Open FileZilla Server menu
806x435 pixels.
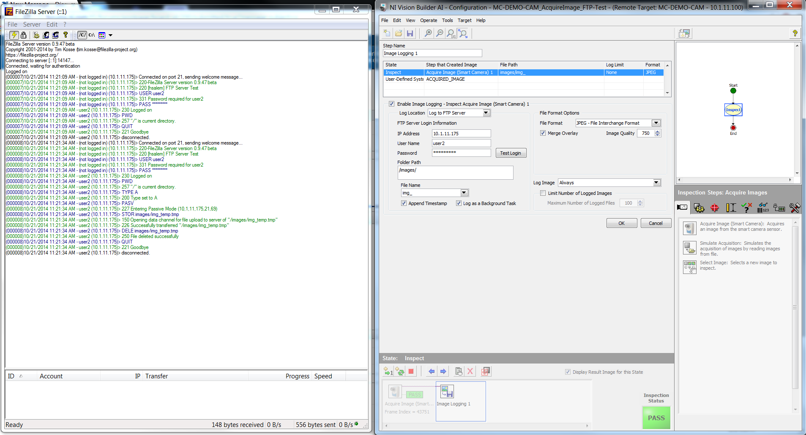click(32, 25)
